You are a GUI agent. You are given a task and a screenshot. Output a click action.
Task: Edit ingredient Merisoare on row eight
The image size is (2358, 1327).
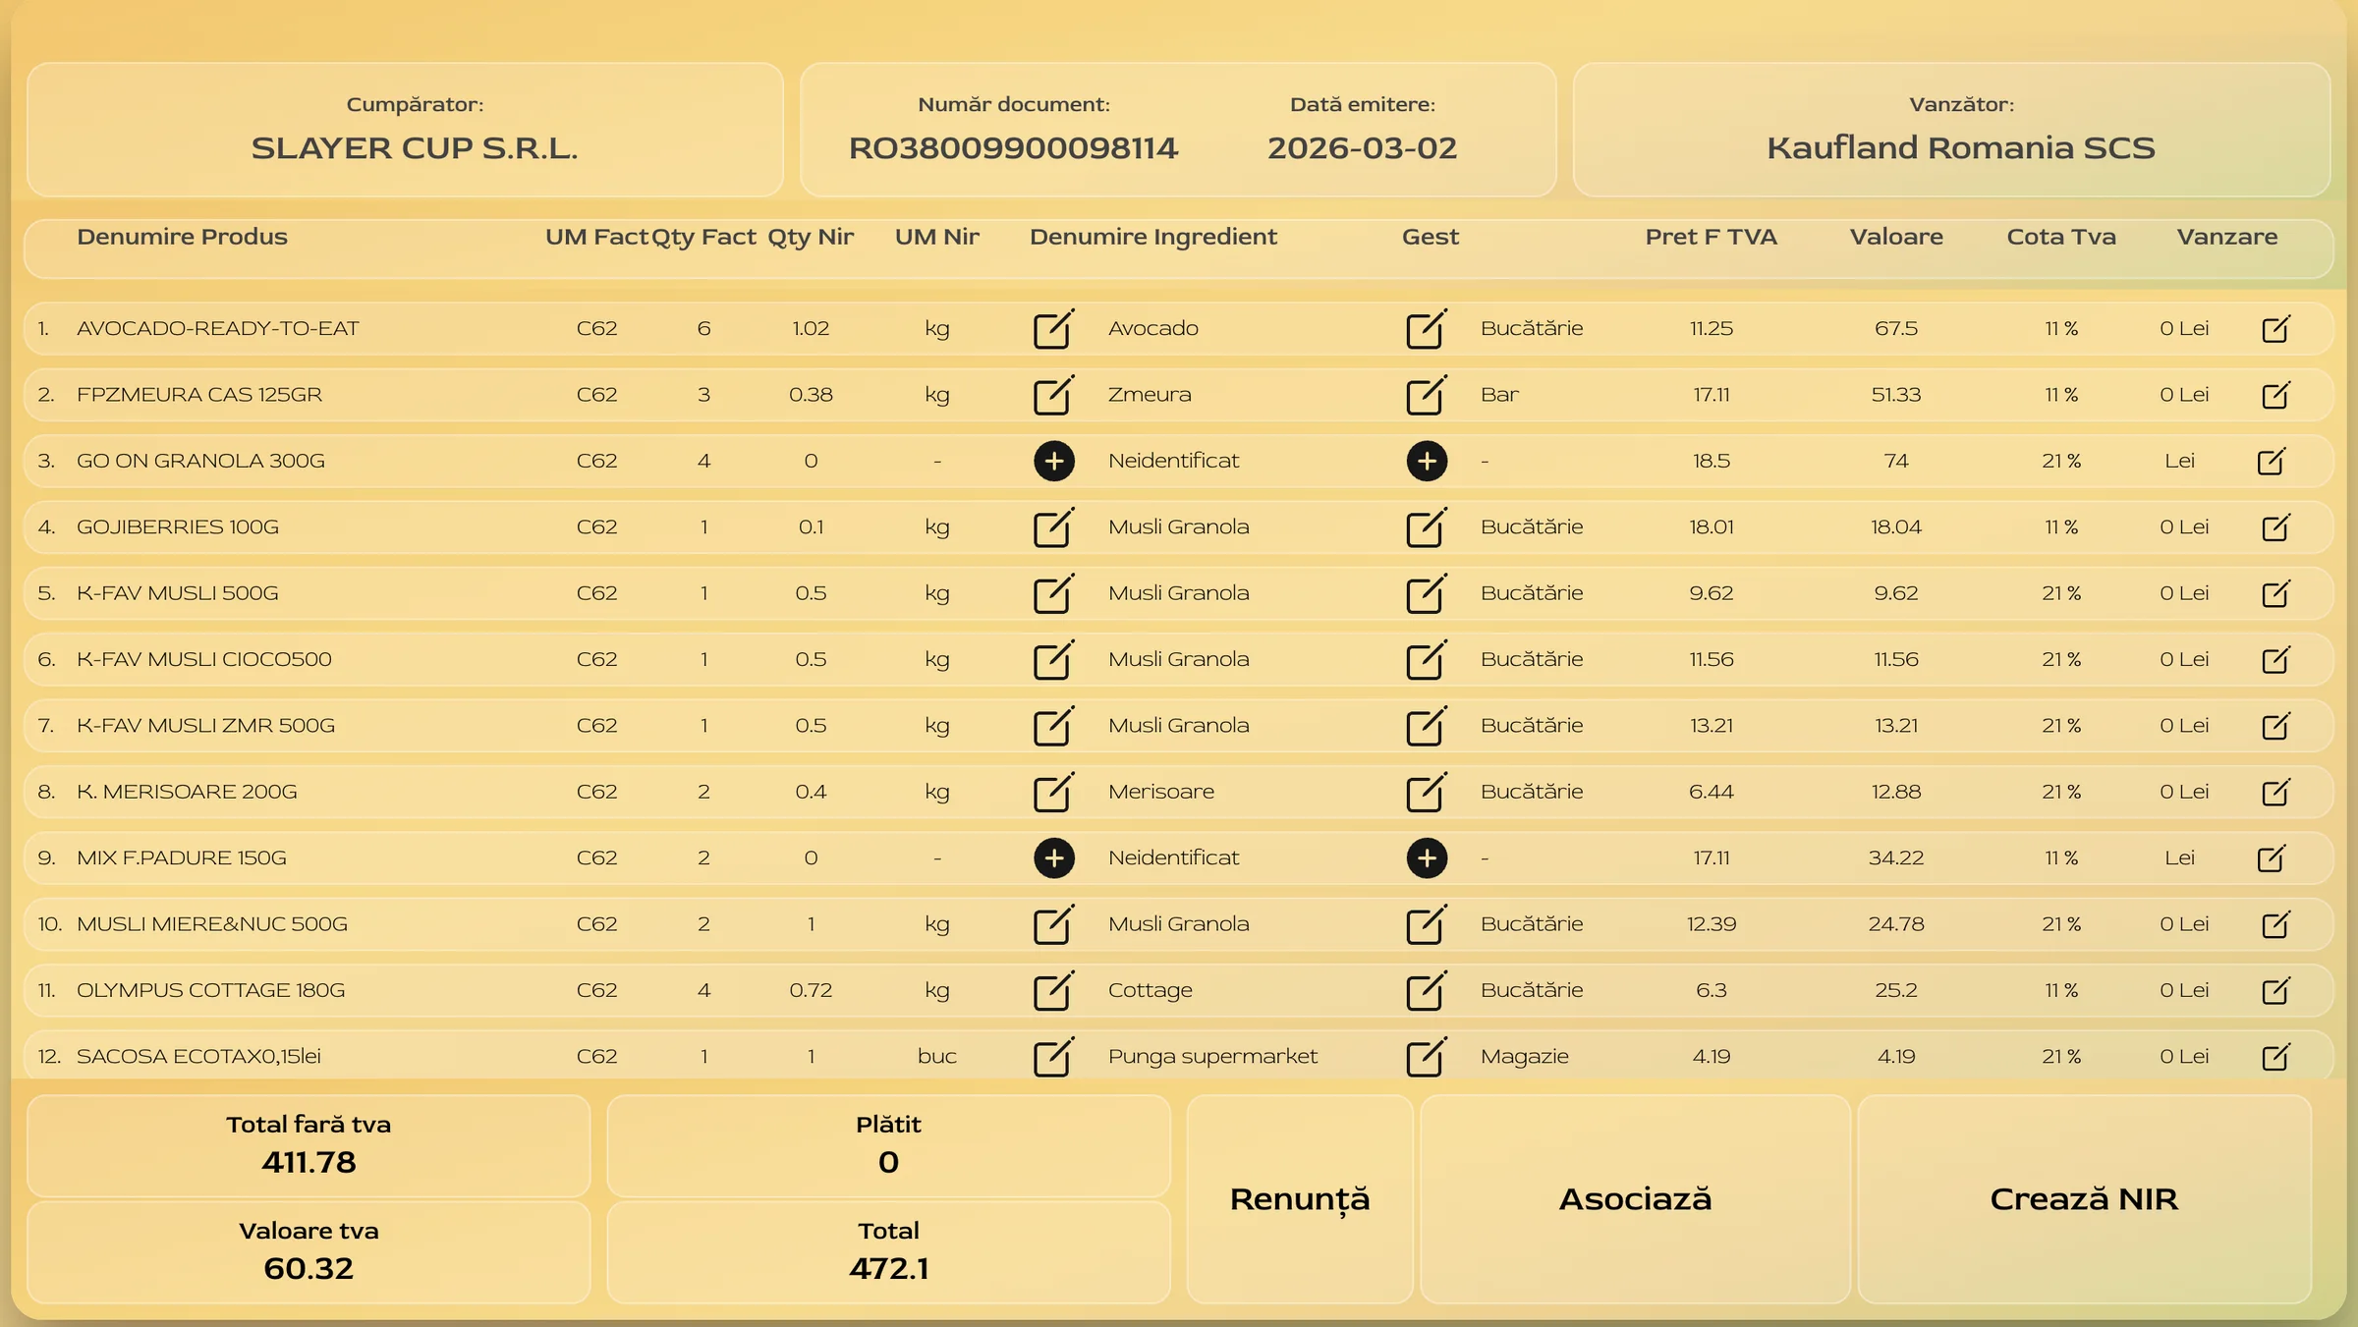point(1052,792)
